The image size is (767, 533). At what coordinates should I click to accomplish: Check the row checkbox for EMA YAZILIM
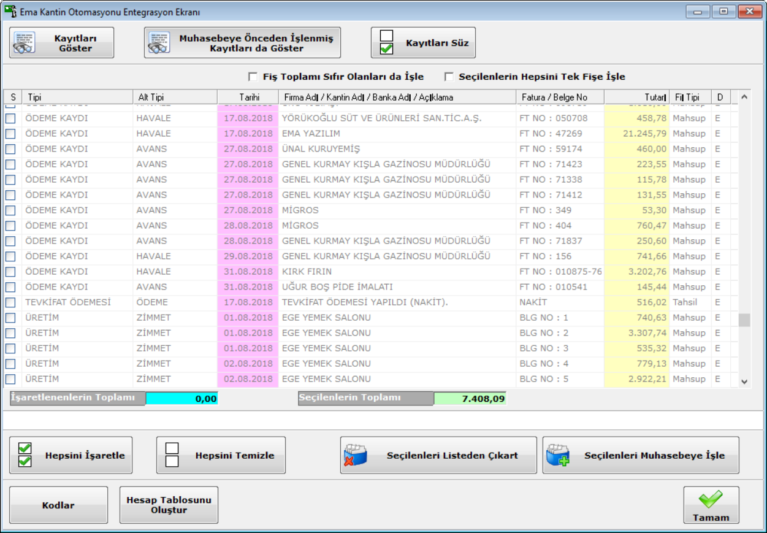tap(11, 134)
